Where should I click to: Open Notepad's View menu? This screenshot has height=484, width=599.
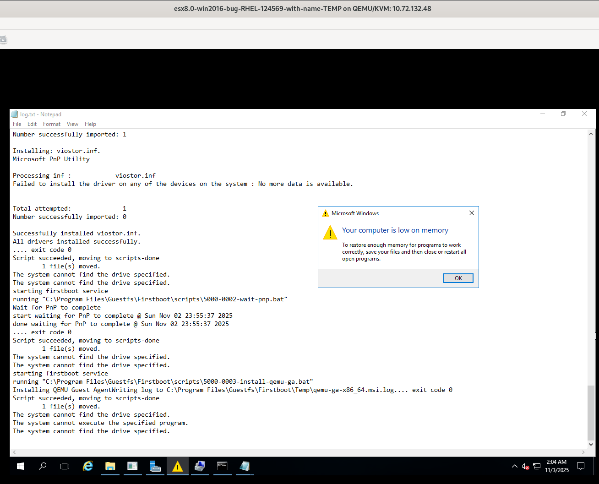pyautogui.click(x=72, y=124)
